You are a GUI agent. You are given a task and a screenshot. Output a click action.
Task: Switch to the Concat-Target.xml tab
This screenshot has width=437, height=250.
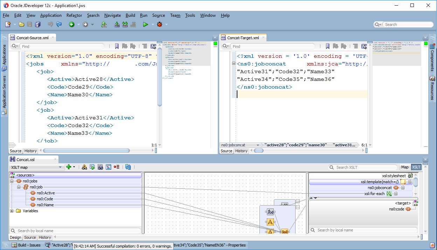[243, 38]
